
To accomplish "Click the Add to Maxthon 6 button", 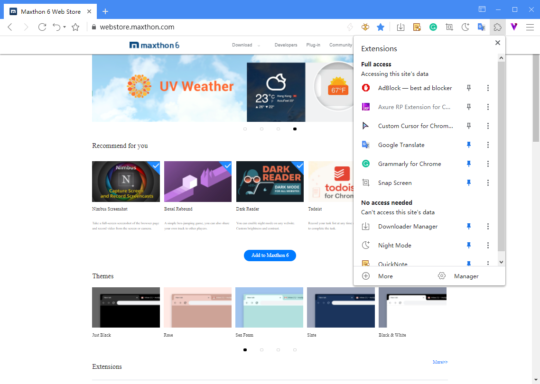I will tap(270, 256).
